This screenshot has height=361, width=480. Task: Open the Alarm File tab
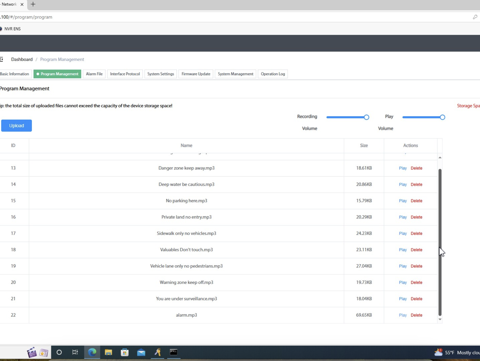tap(94, 74)
